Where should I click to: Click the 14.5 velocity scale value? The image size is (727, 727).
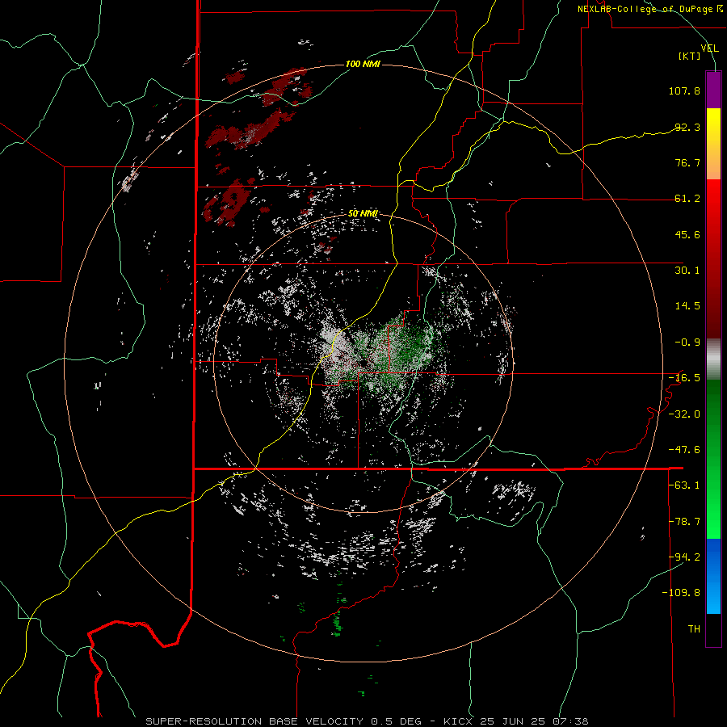pyautogui.click(x=687, y=306)
